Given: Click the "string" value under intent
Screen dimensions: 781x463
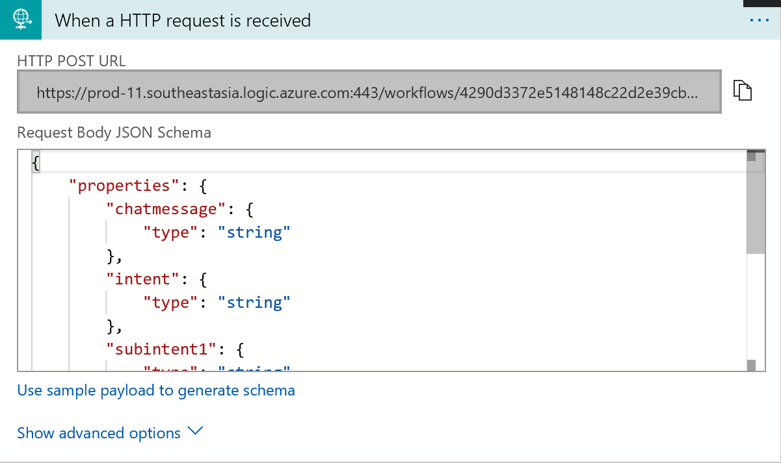Looking at the screenshot, I should (x=254, y=302).
